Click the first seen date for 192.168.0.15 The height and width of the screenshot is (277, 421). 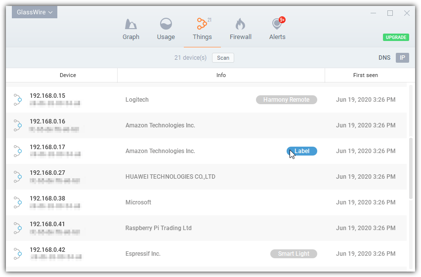[366, 100]
